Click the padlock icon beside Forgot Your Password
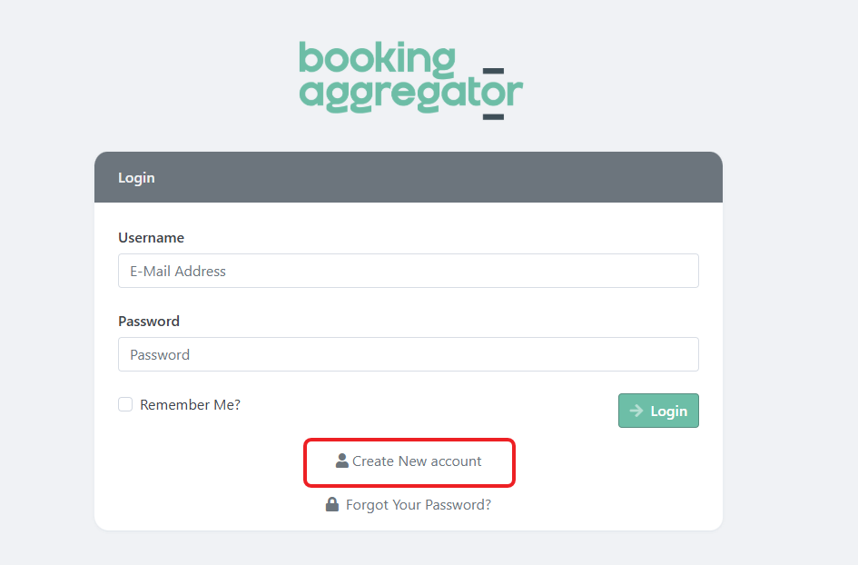This screenshot has width=858, height=565. click(332, 504)
